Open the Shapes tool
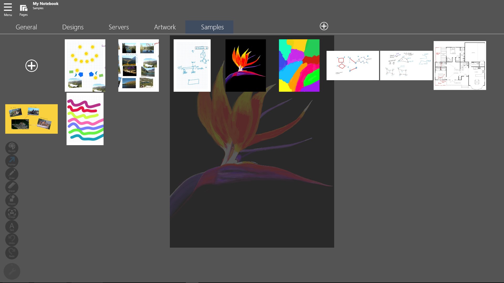This screenshot has height=283, width=504. 12,200
